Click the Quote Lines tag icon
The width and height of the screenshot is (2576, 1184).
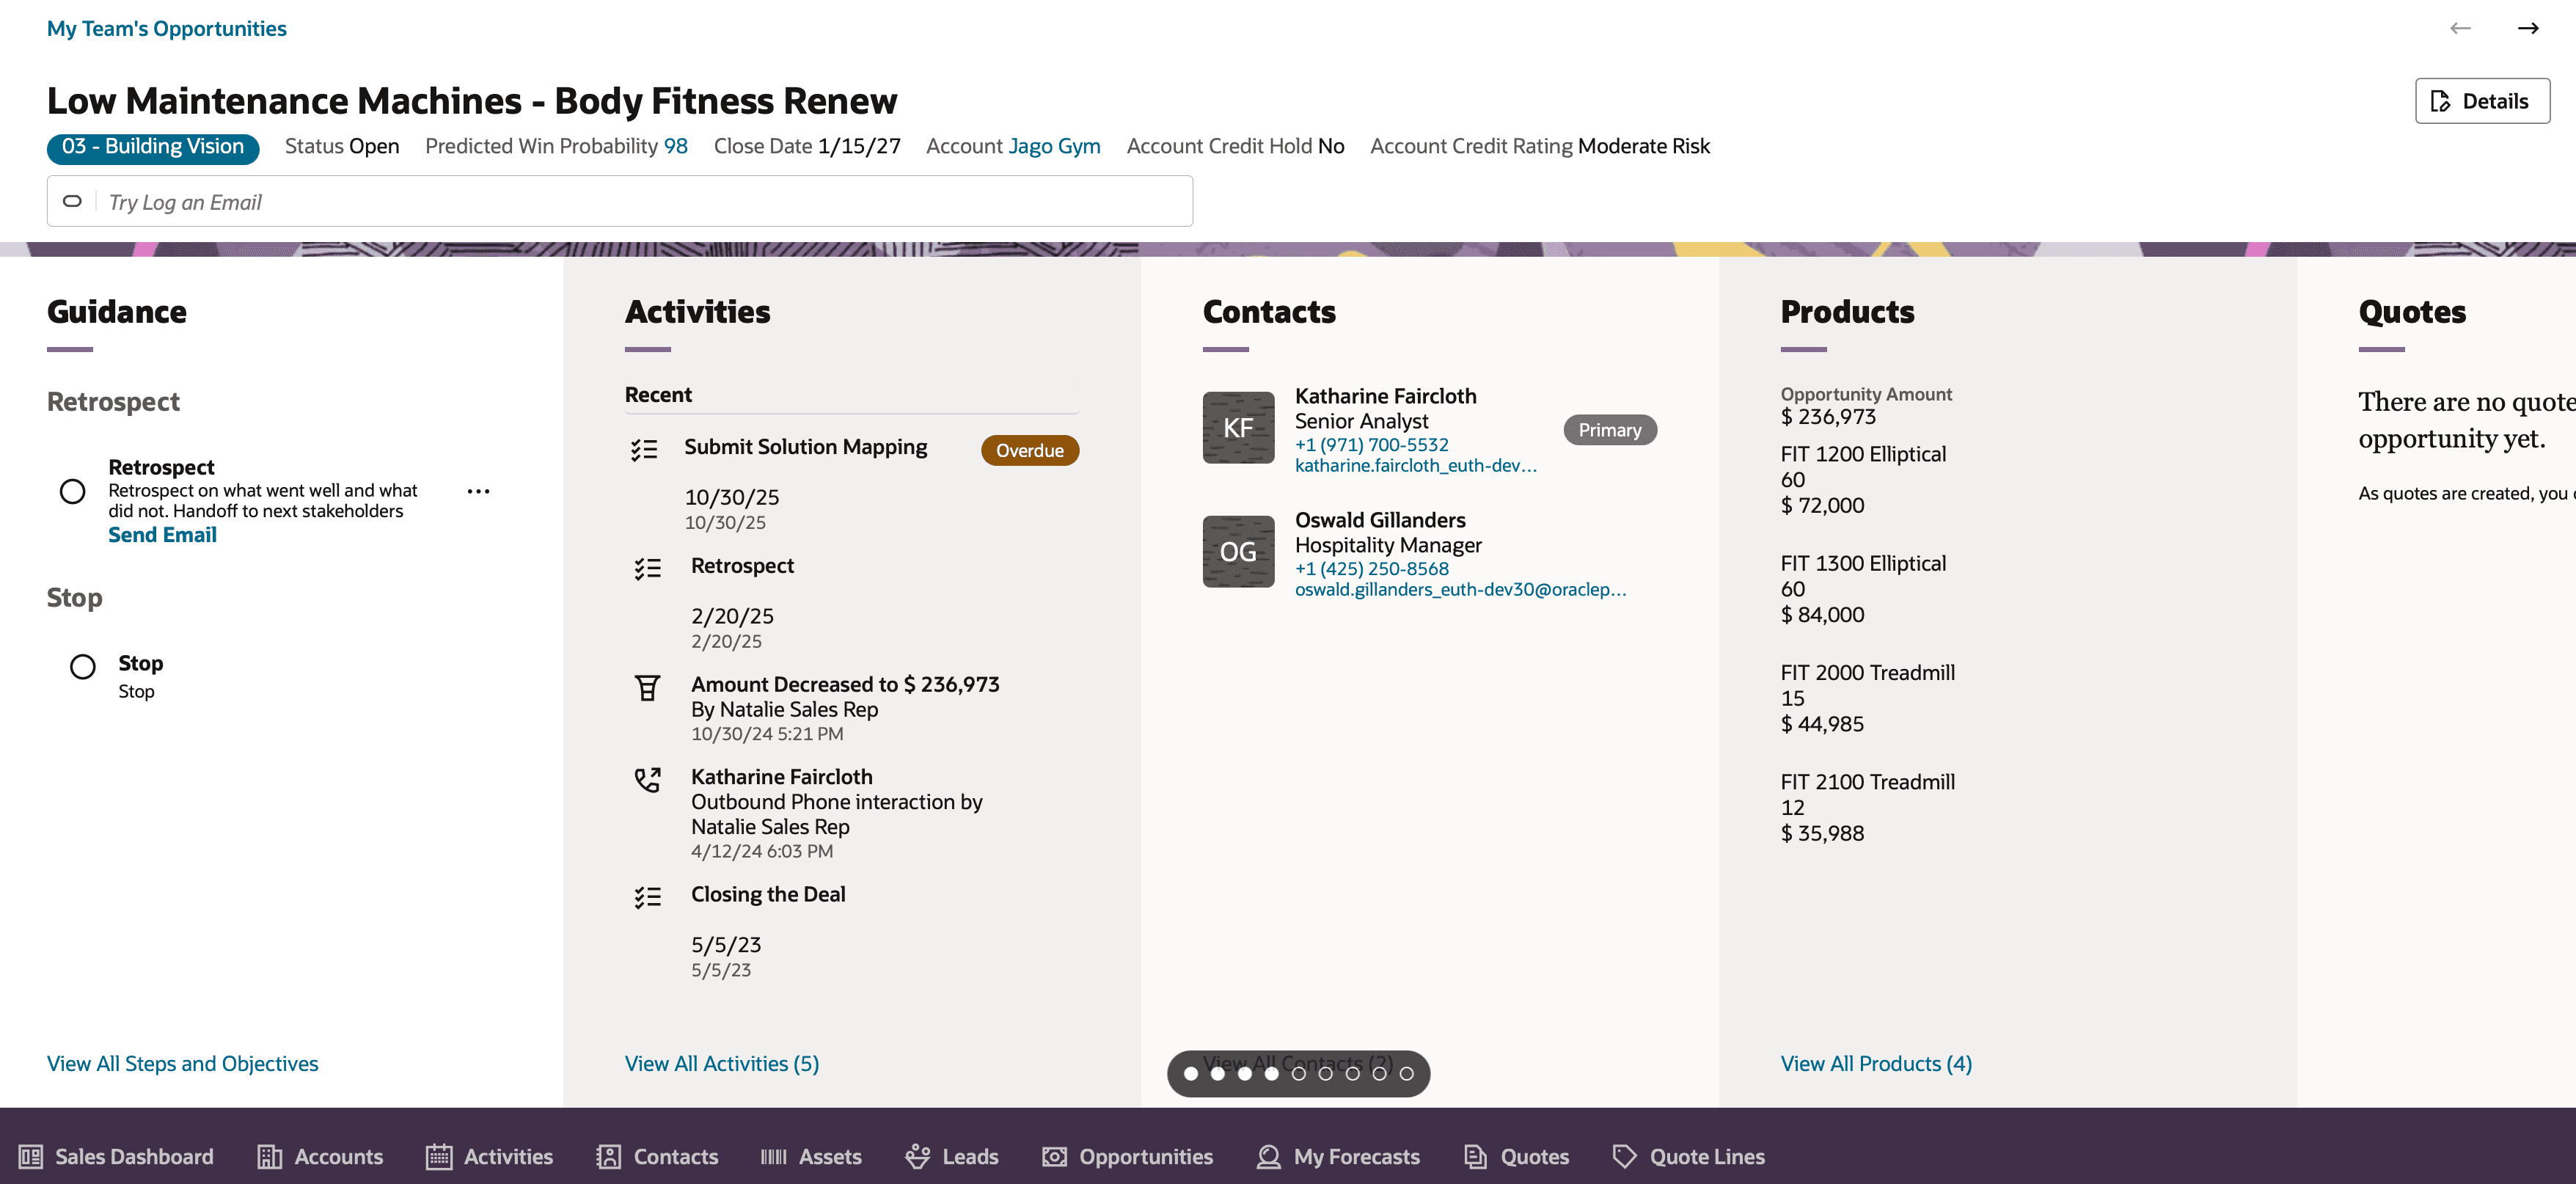point(1624,1156)
